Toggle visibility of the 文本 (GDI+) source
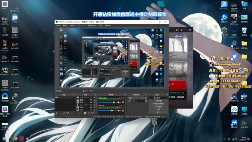252x142 pixels. [x=91, y=105]
